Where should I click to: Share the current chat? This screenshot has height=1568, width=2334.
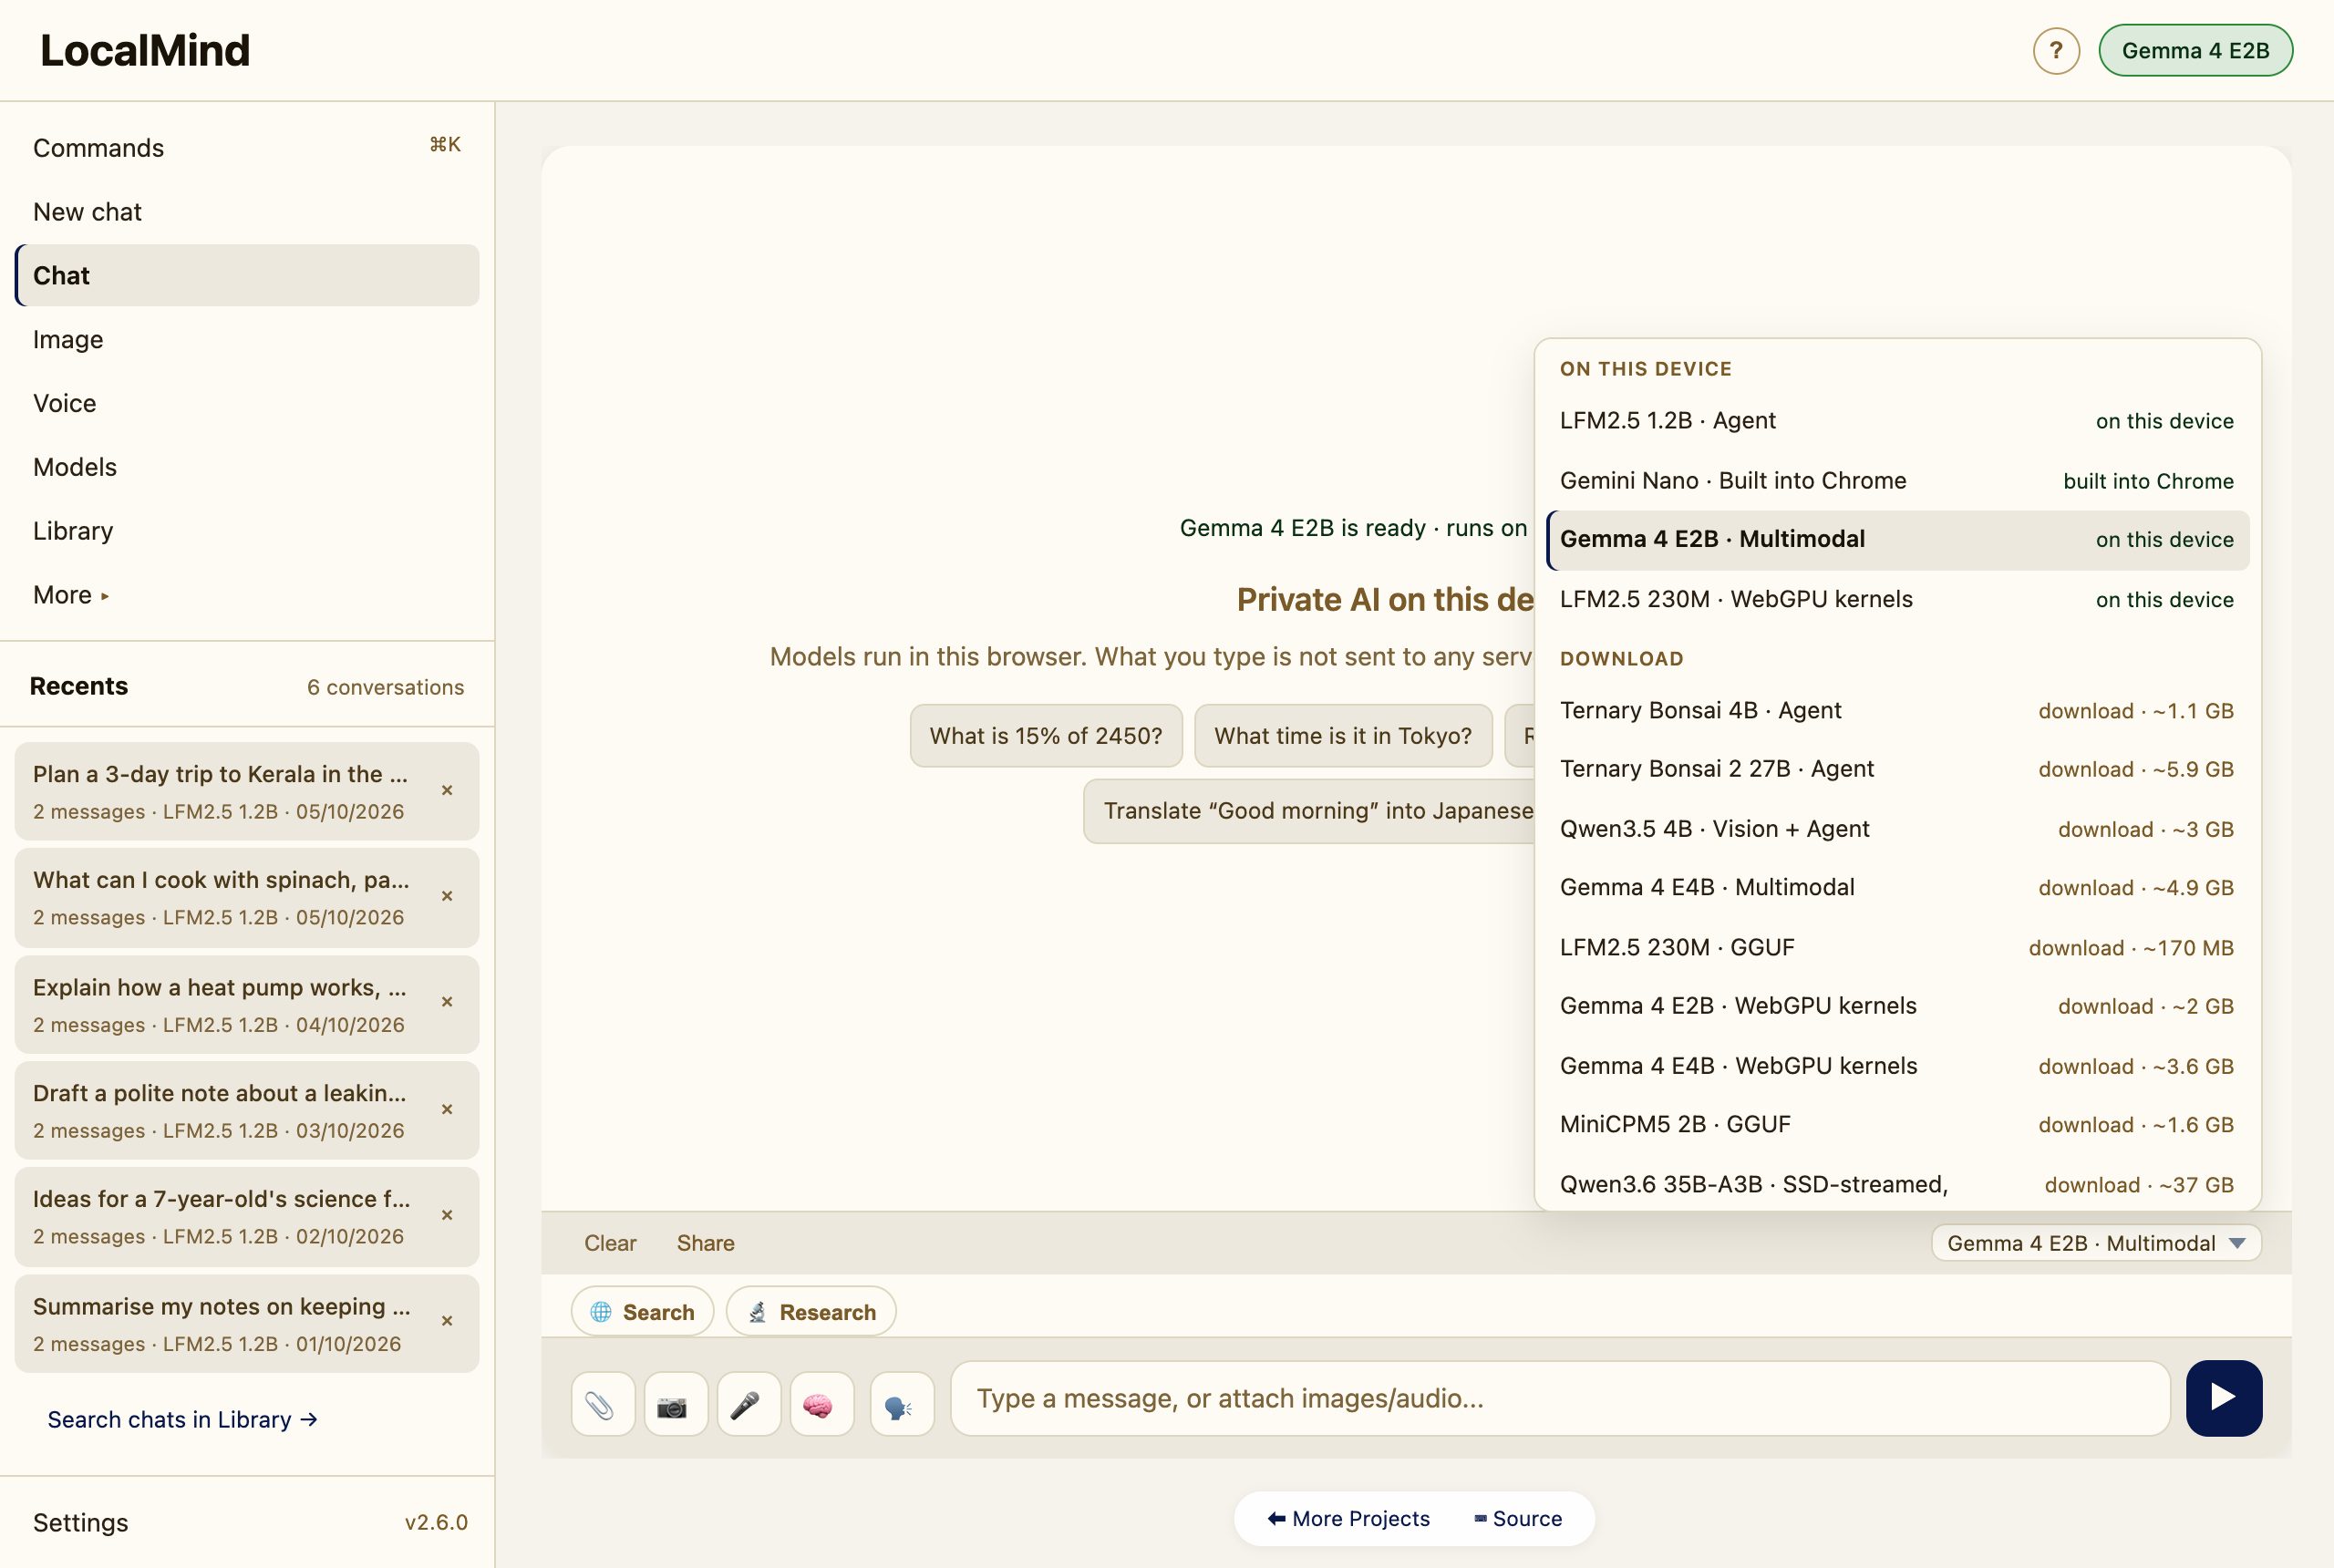tap(705, 1243)
